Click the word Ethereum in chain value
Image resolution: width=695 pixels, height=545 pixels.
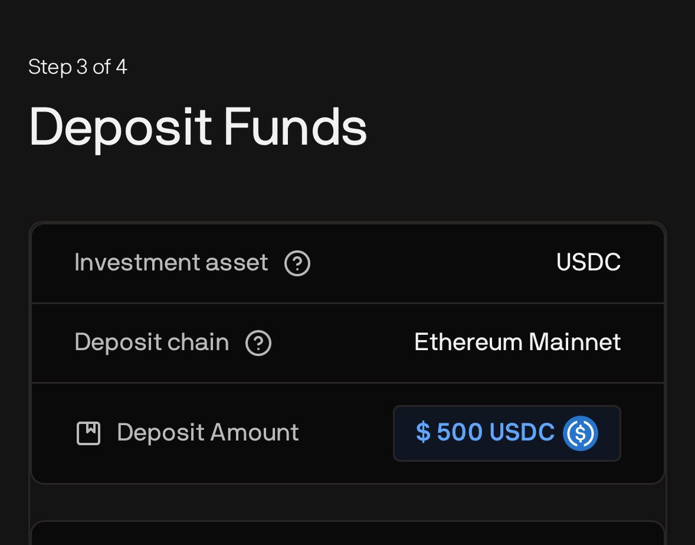point(468,342)
